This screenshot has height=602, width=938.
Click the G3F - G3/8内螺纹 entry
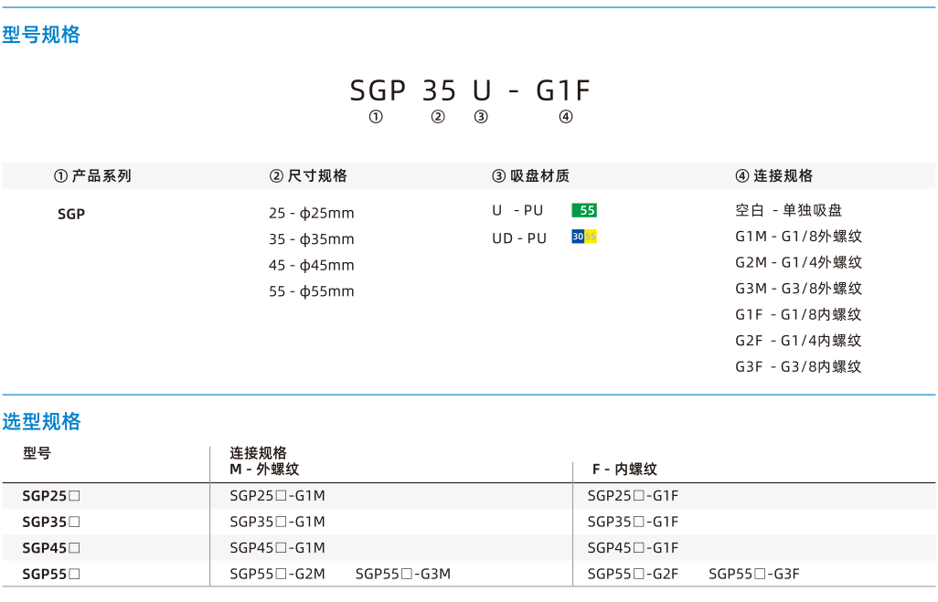point(799,366)
